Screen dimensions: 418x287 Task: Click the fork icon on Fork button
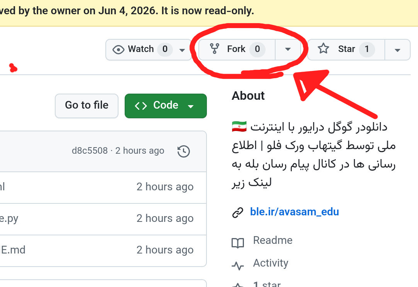coord(214,49)
